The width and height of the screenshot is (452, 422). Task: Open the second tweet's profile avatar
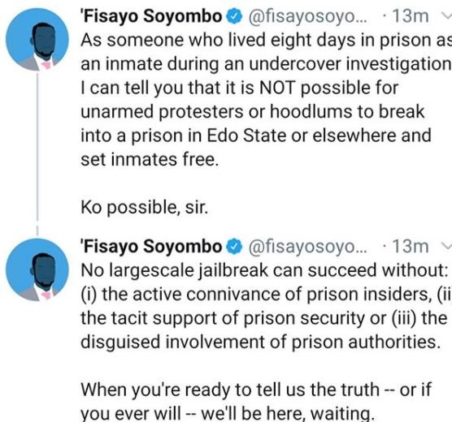coord(37,269)
